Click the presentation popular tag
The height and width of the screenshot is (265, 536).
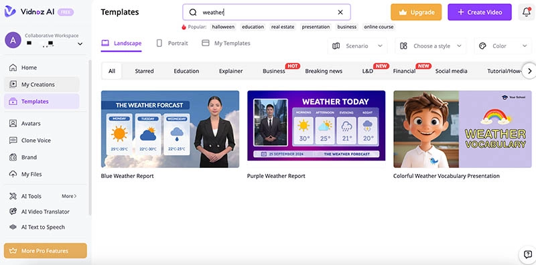pos(316,27)
